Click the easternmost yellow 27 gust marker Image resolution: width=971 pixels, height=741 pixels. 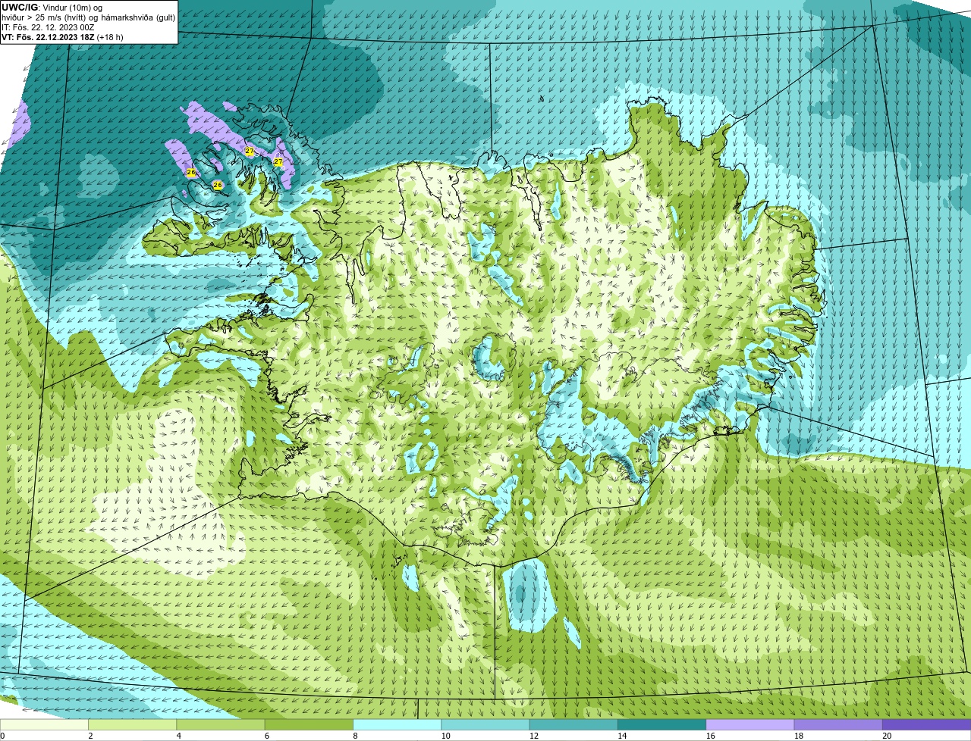click(x=278, y=161)
